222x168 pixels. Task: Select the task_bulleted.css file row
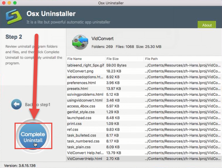144,135
